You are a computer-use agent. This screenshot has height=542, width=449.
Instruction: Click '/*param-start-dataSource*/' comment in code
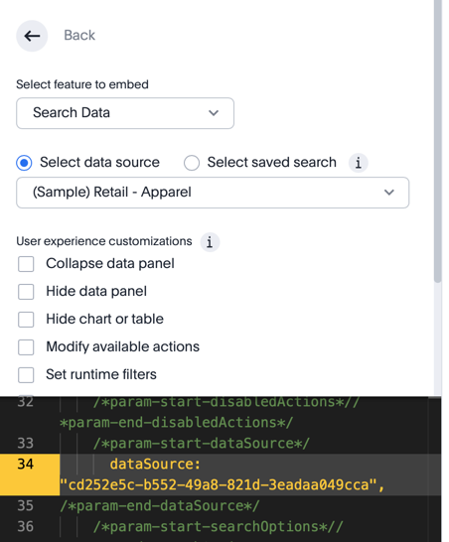click(201, 444)
